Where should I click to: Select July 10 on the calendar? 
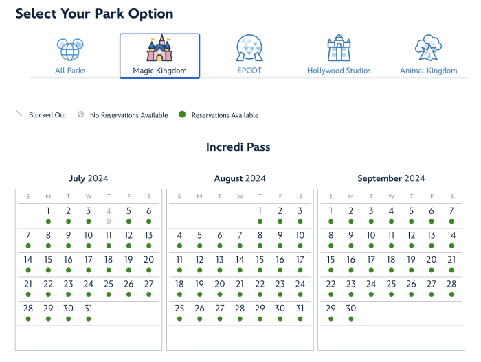(x=89, y=235)
